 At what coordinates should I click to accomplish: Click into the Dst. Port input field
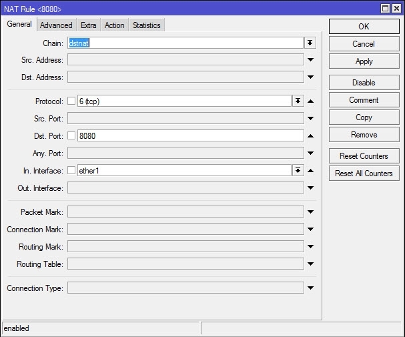pyautogui.click(x=190, y=136)
